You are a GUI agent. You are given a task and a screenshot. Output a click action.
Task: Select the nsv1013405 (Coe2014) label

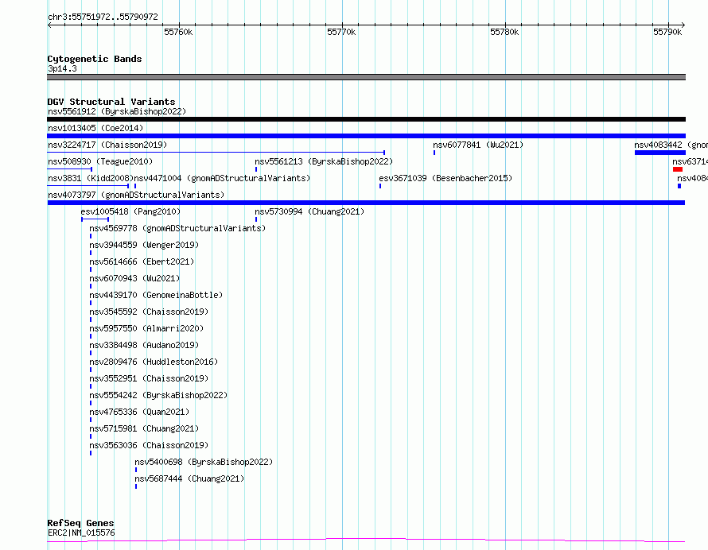(x=95, y=128)
